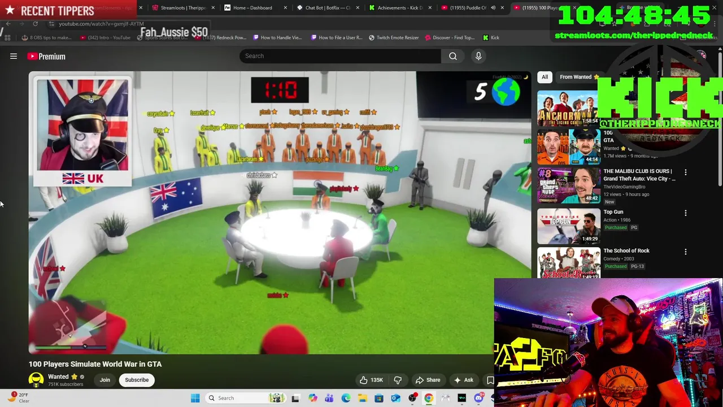The image size is (723, 407).
Task: Open Microsoft Teams taskbar icon
Action: (329, 398)
